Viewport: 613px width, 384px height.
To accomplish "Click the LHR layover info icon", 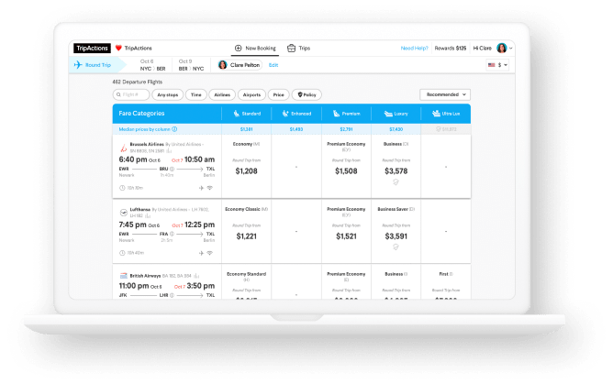I will click(x=172, y=295).
